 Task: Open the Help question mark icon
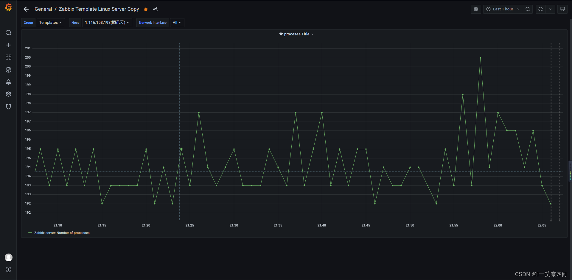8,270
